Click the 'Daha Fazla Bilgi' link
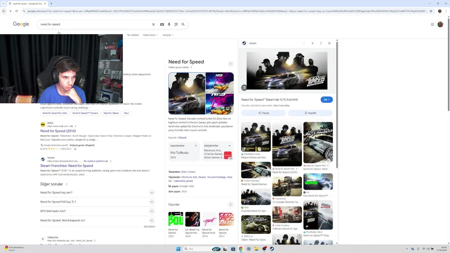 click(x=281, y=105)
